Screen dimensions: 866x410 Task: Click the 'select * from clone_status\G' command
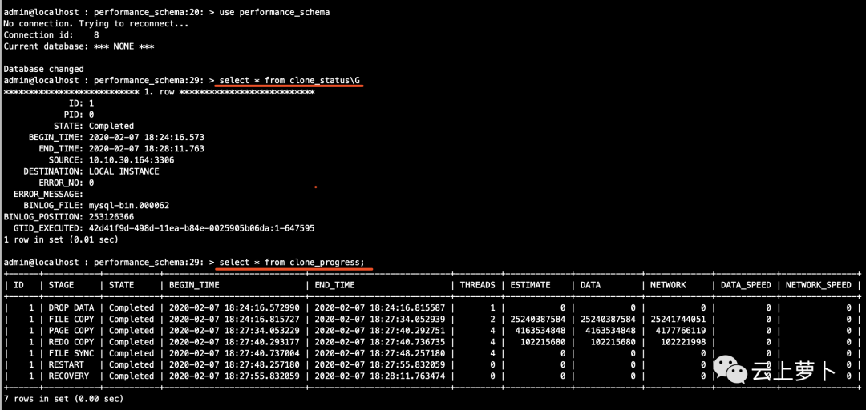click(x=289, y=81)
